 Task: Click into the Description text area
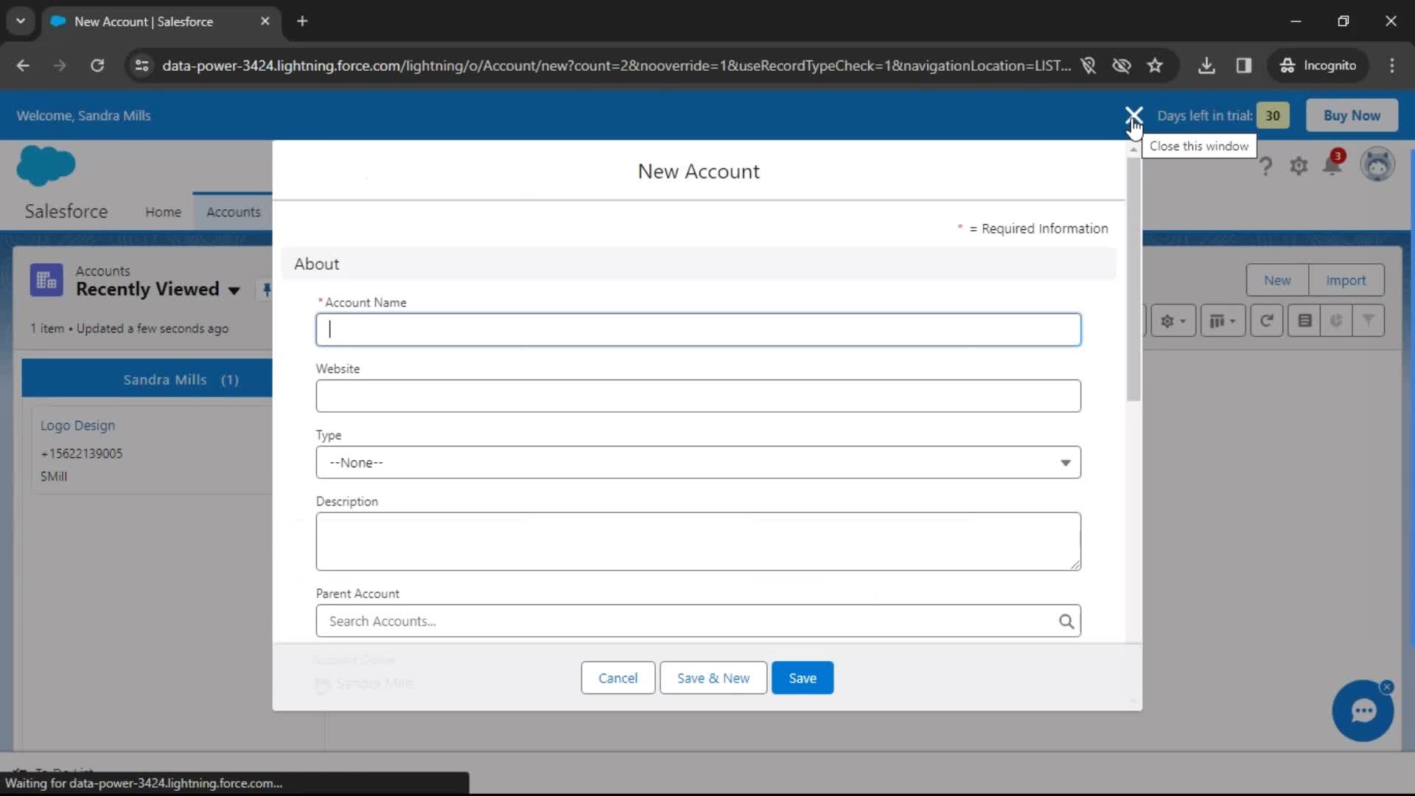(698, 541)
